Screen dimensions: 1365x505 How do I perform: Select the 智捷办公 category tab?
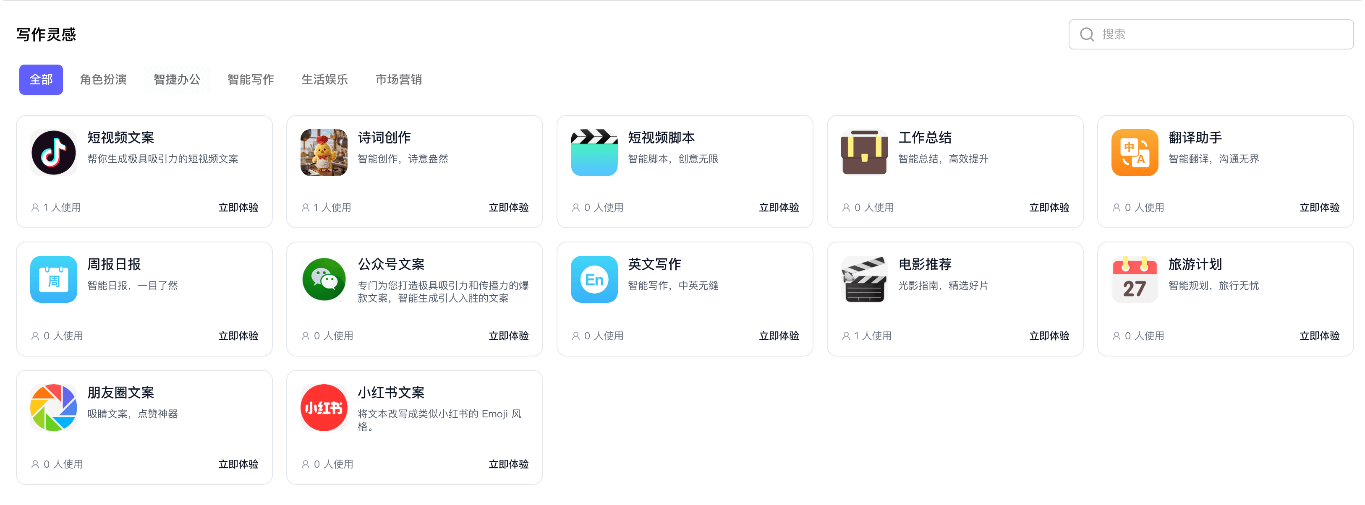[177, 79]
